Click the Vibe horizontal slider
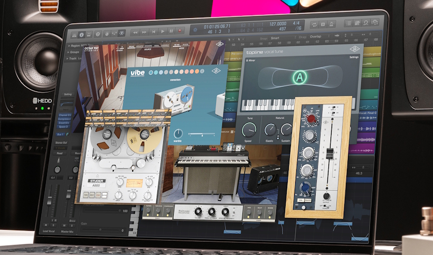This screenshot has height=255, width=433. click(202, 134)
